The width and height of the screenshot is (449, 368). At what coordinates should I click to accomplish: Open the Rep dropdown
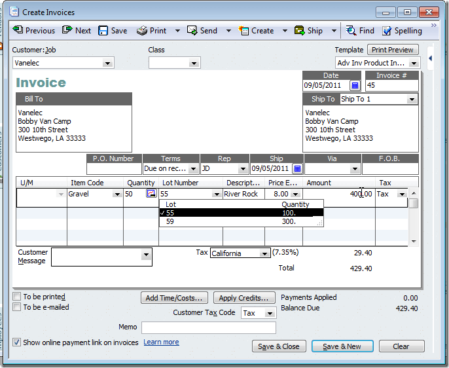(243, 169)
